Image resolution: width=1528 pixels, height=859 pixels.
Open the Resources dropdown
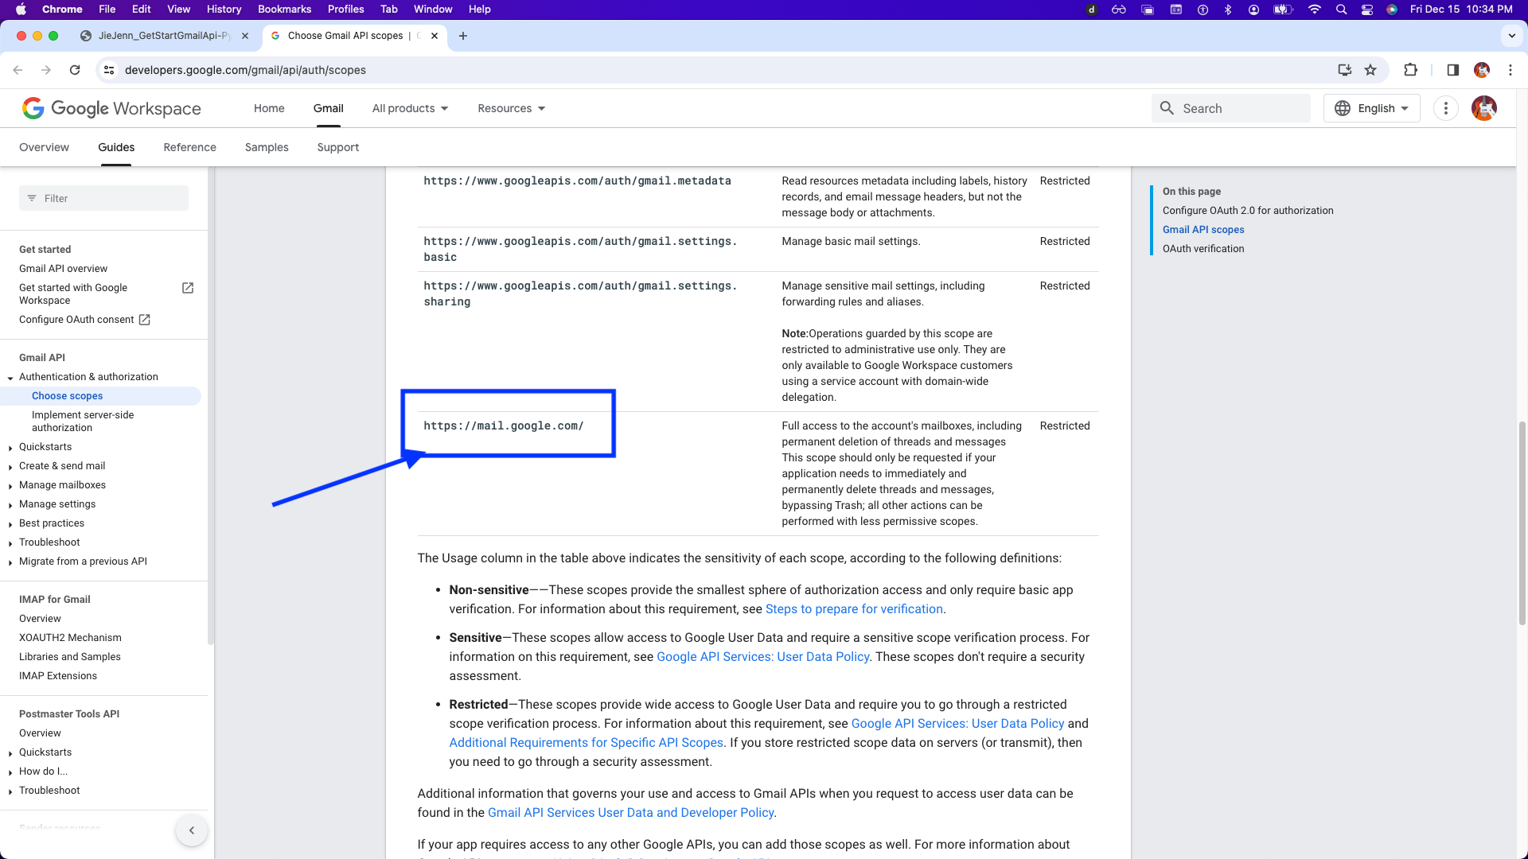tap(511, 108)
